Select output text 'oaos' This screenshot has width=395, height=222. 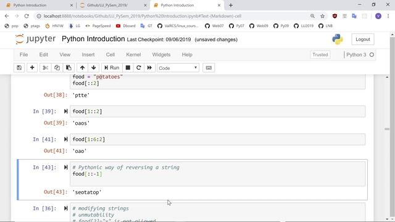coord(81,123)
